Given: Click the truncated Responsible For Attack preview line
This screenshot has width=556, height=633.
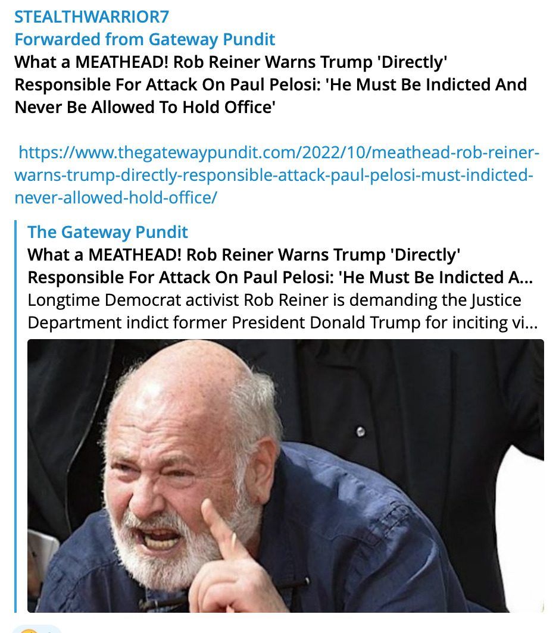Looking at the screenshot, I should click(x=280, y=277).
